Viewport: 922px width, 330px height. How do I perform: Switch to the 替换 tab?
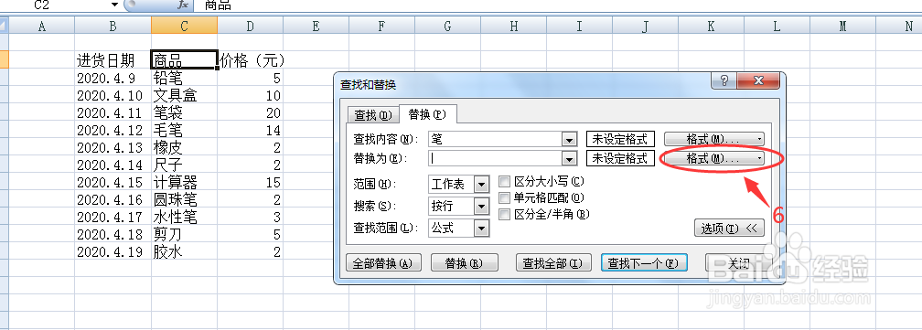click(427, 114)
